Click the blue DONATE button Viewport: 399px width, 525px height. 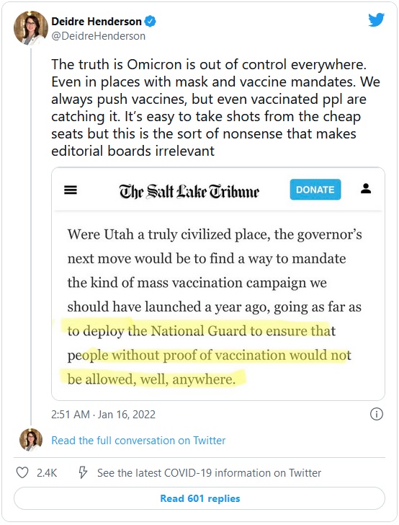coord(315,190)
